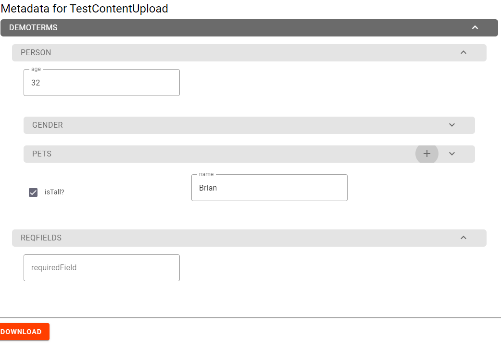This screenshot has height=347, width=501.
Task: Expand the GENDER section chevron
Action: tap(451, 125)
